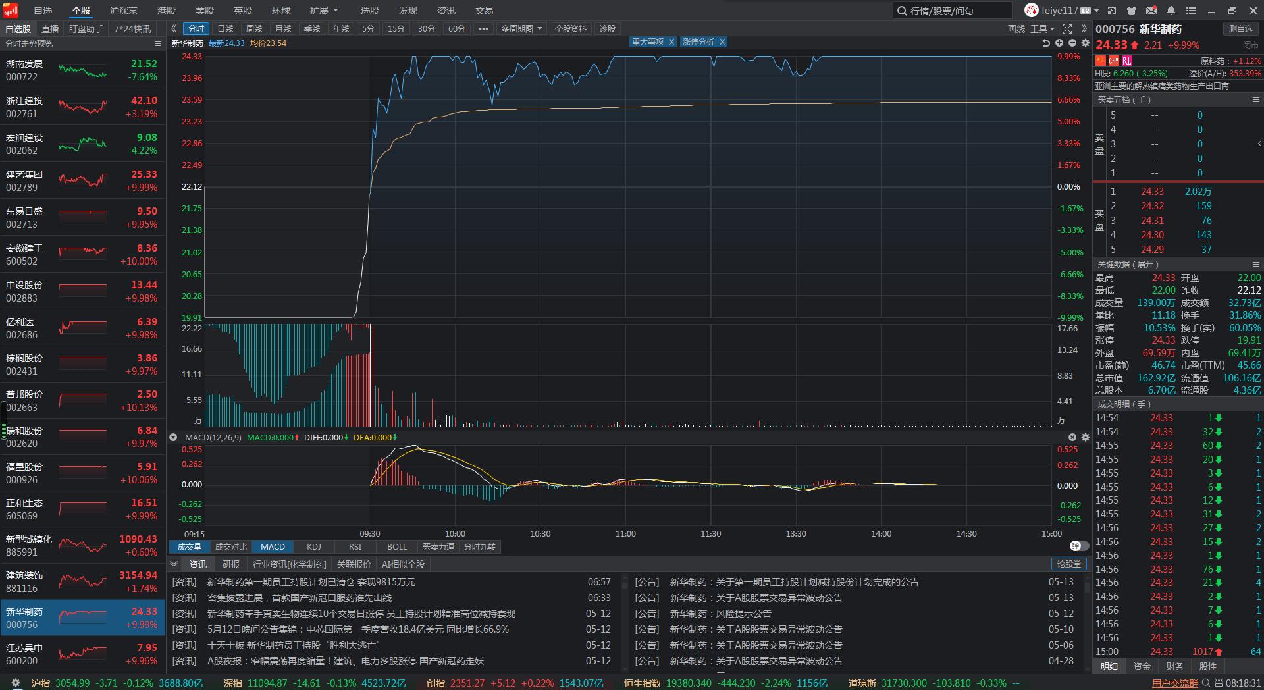The image size is (1264, 690).
Task: Click the narrow scrollbar handle beside 普邦股份
Action: [x=3, y=419]
